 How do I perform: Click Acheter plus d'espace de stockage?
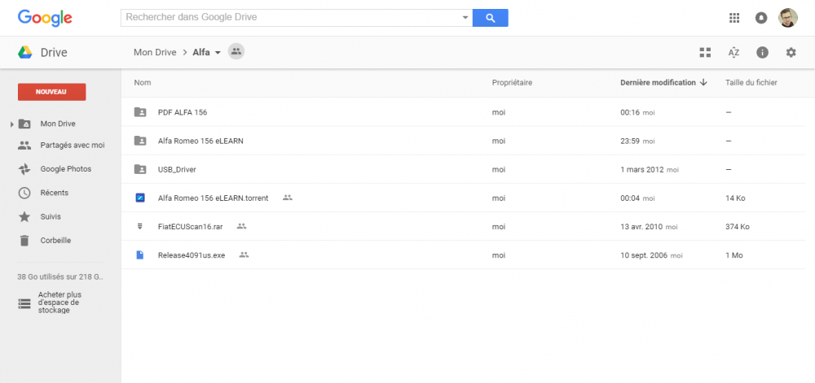pos(59,302)
